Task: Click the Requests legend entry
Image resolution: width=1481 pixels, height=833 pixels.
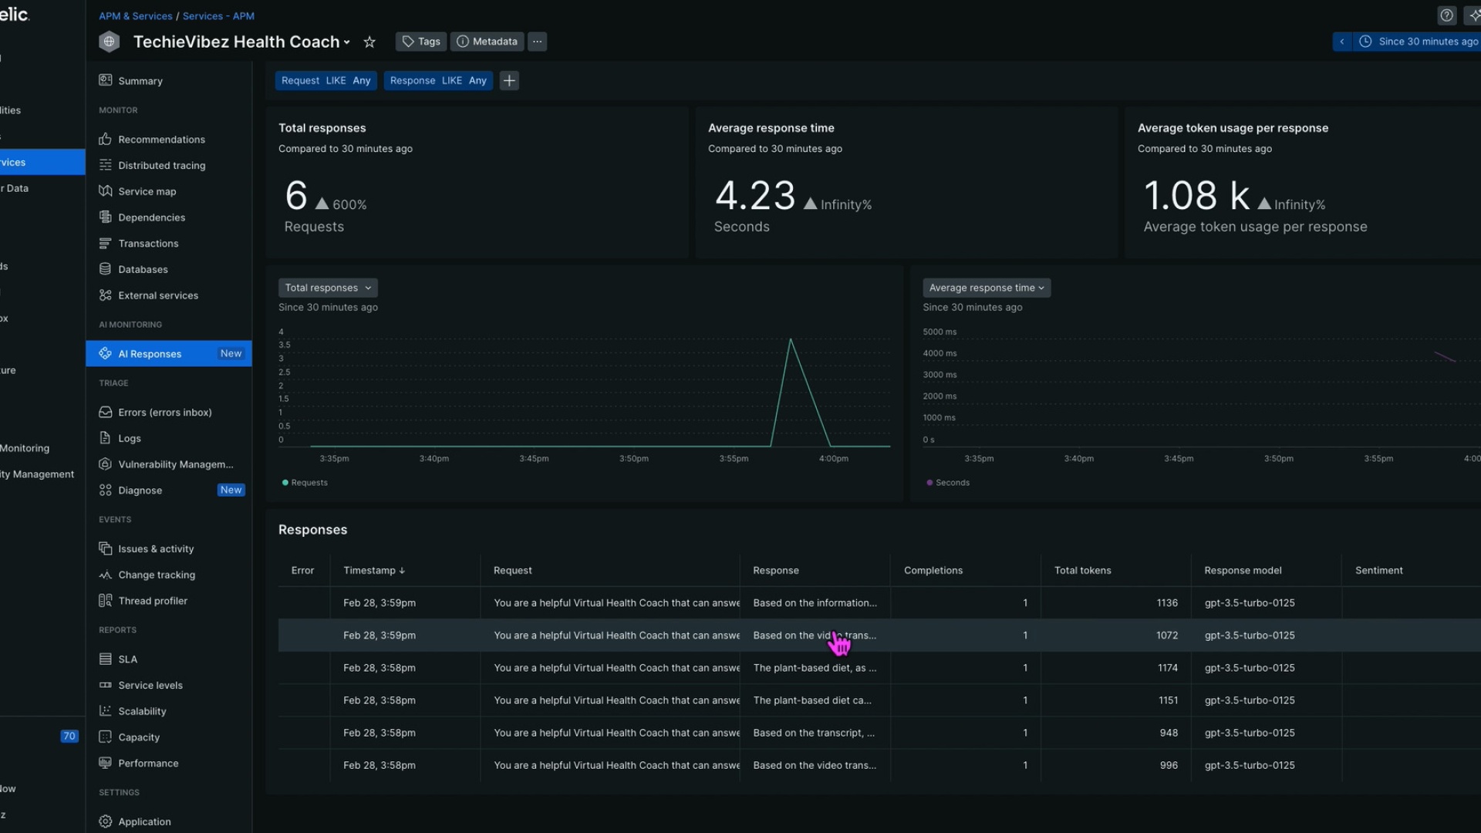Action: point(305,483)
